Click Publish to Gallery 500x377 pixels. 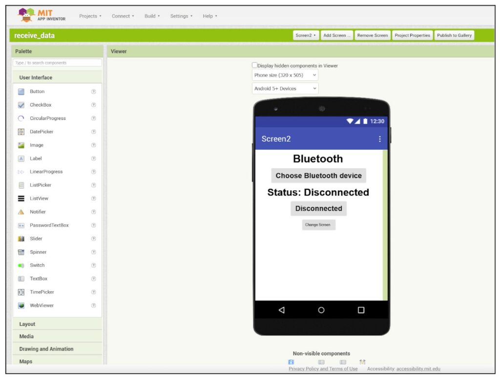point(454,35)
